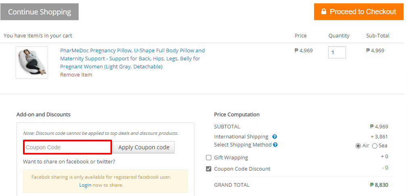The image size is (408, 196).
Task: Select the Sea shipping method
Action: (375, 146)
